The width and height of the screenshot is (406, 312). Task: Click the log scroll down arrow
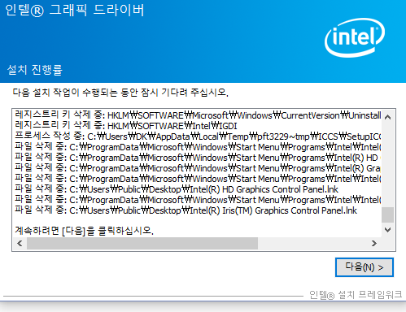pos(388,230)
